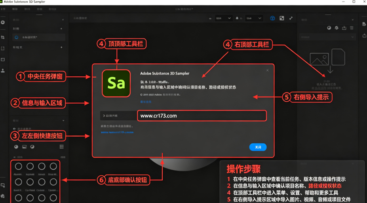
Task: Click the third sphere filter icon above material grid
Action: (32, 147)
